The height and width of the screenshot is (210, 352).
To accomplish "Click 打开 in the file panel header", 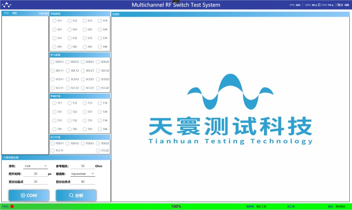I will pos(6,14).
